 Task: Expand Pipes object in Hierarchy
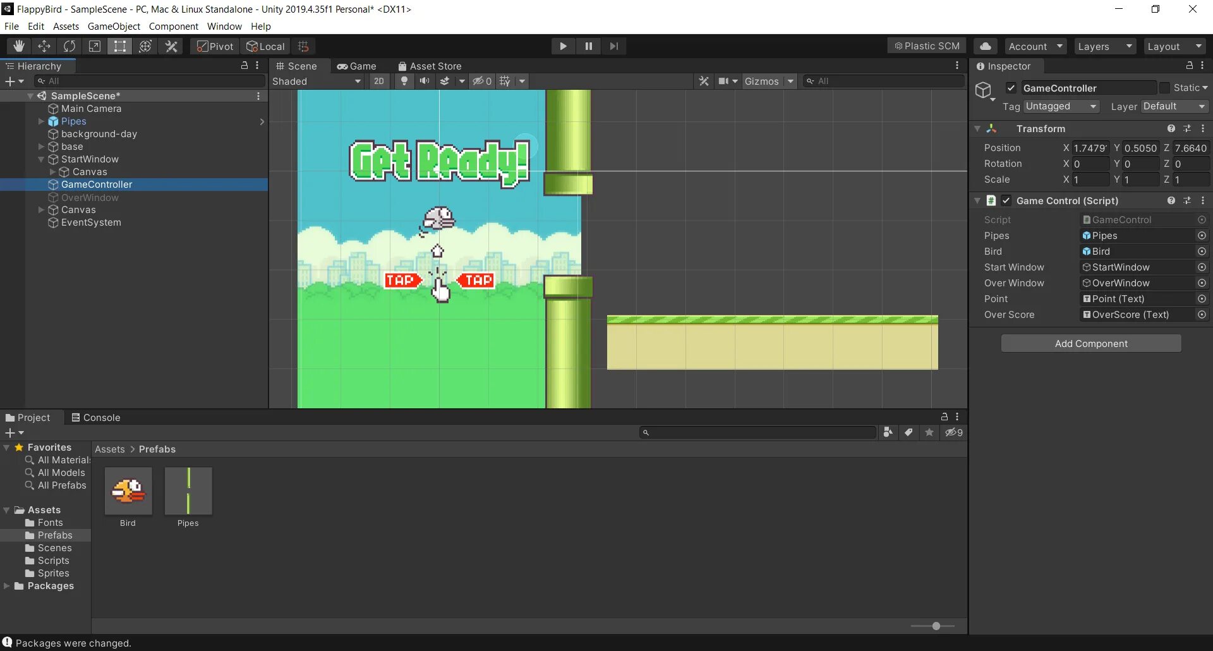tap(41, 121)
